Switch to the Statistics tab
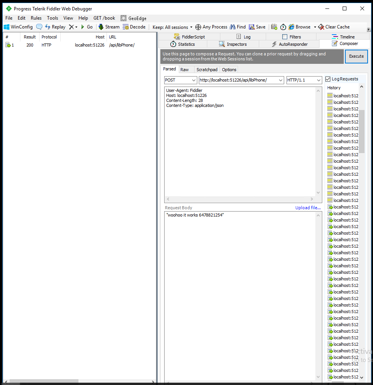The height and width of the screenshot is (385, 373). [x=183, y=44]
